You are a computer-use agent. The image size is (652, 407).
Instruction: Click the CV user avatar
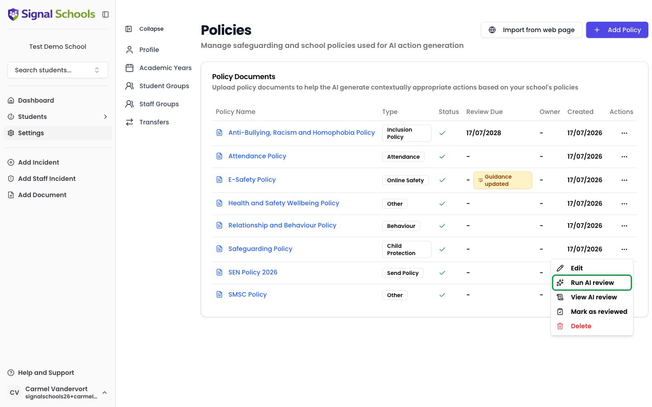tap(14, 393)
